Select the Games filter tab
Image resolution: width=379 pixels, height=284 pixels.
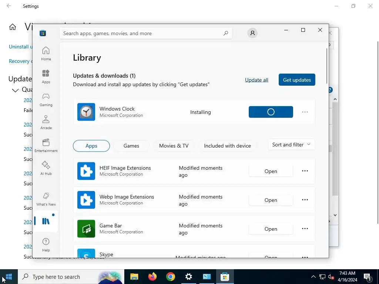tap(131, 146)
